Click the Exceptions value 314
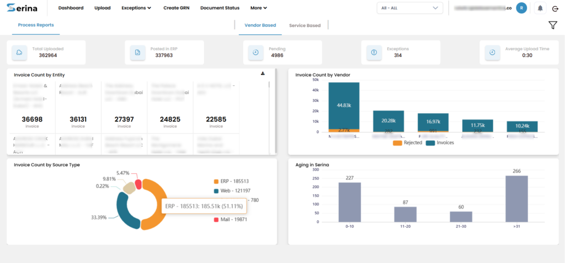Viewport: 565px width, 263px height. [398, 56]
